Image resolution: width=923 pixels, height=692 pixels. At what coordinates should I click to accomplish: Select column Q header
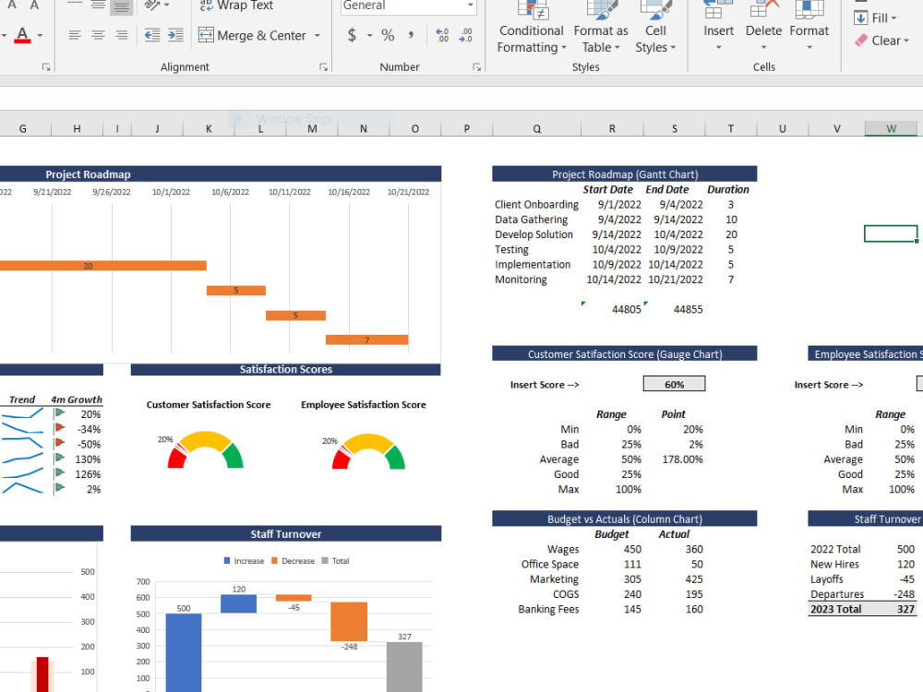point(536,128)
